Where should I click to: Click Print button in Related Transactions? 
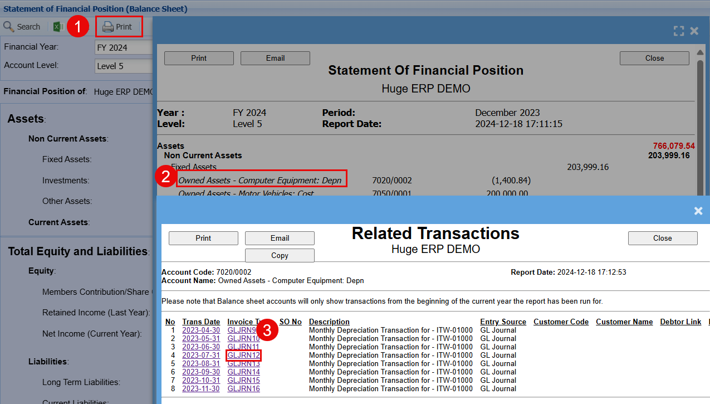coord(203,238)
